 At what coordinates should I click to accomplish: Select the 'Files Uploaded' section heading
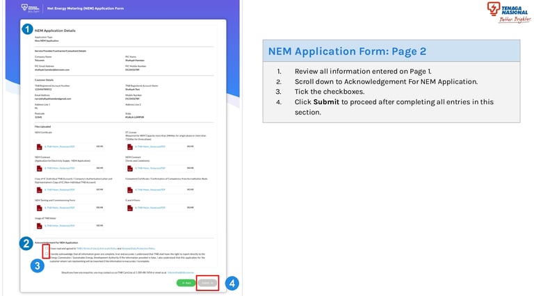[42, 126]
